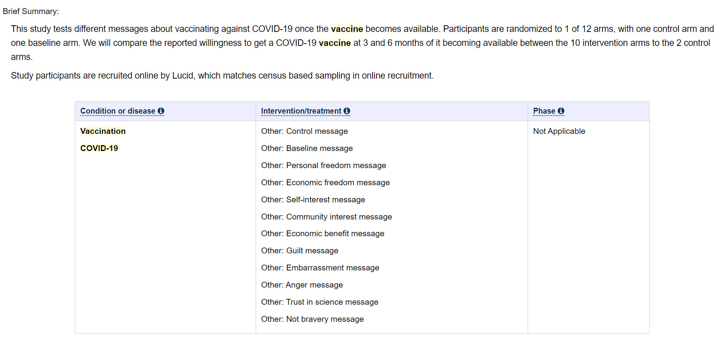This screenshot has width=719, height=344.
Task: Click the 'Not Applicable' phase value
Action: click(559, 131)
